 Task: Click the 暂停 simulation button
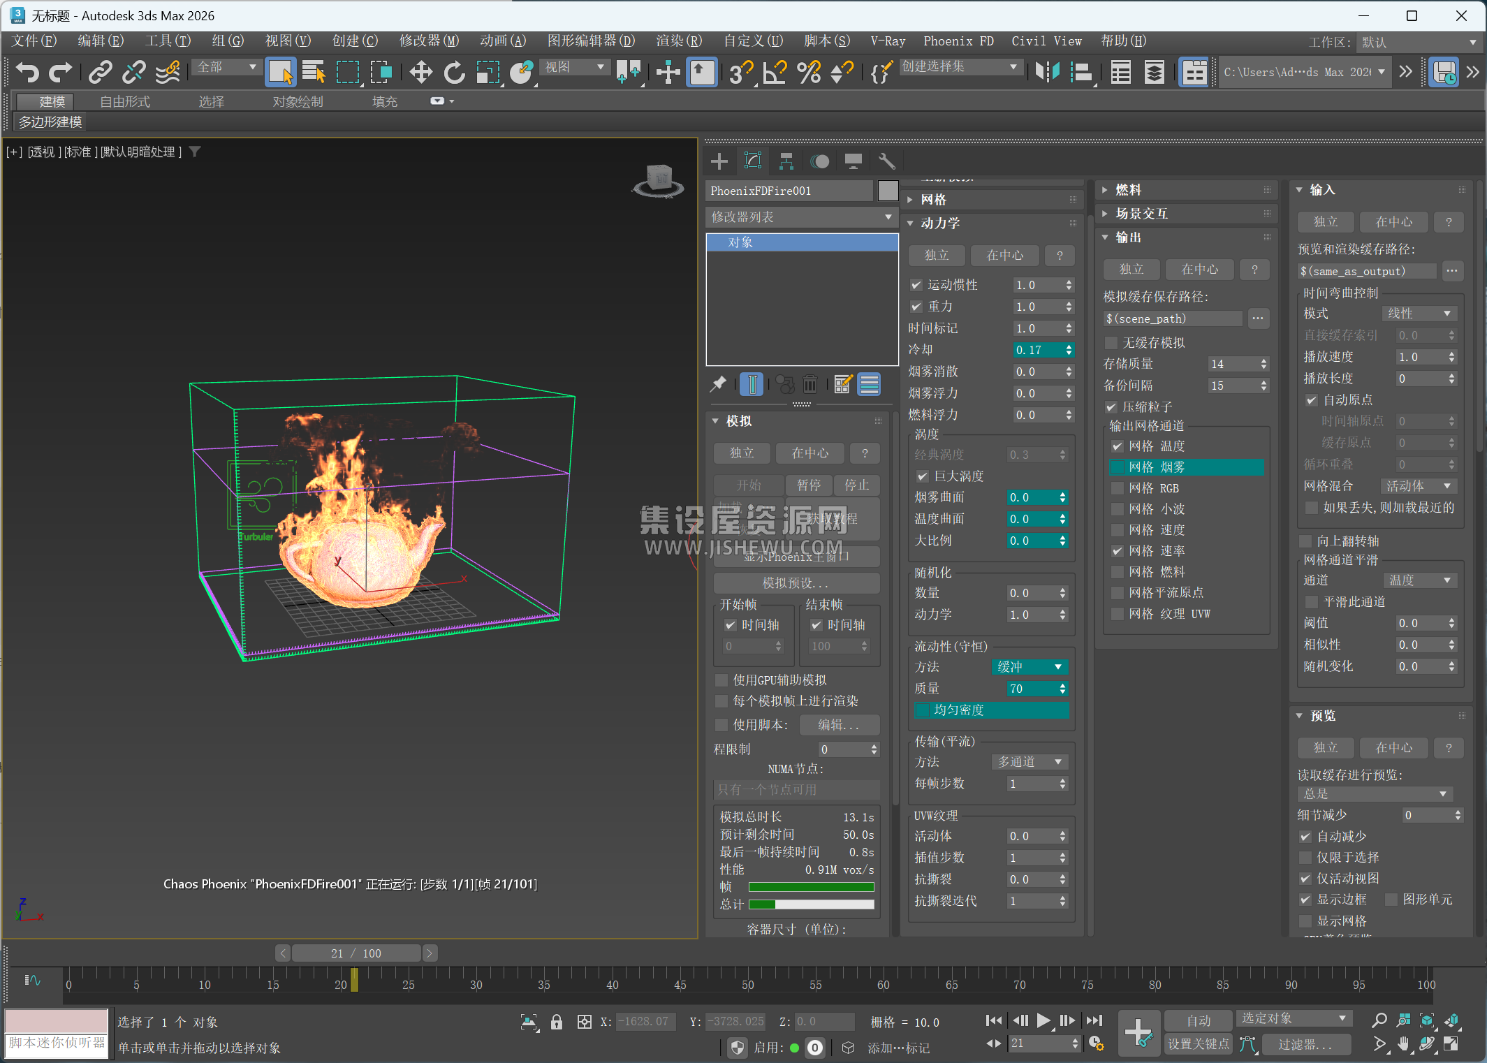coord(809,485)
